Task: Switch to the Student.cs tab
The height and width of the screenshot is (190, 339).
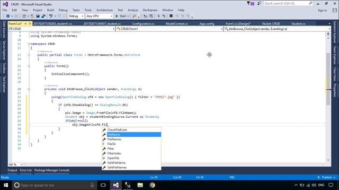Action: (298, 24)
